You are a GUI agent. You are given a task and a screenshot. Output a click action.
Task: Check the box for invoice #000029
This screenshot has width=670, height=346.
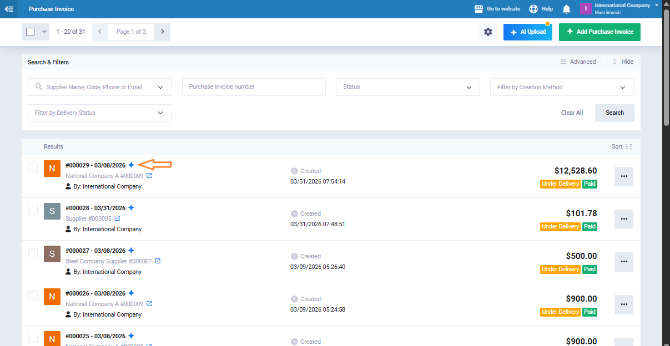[x=33, y=167]
